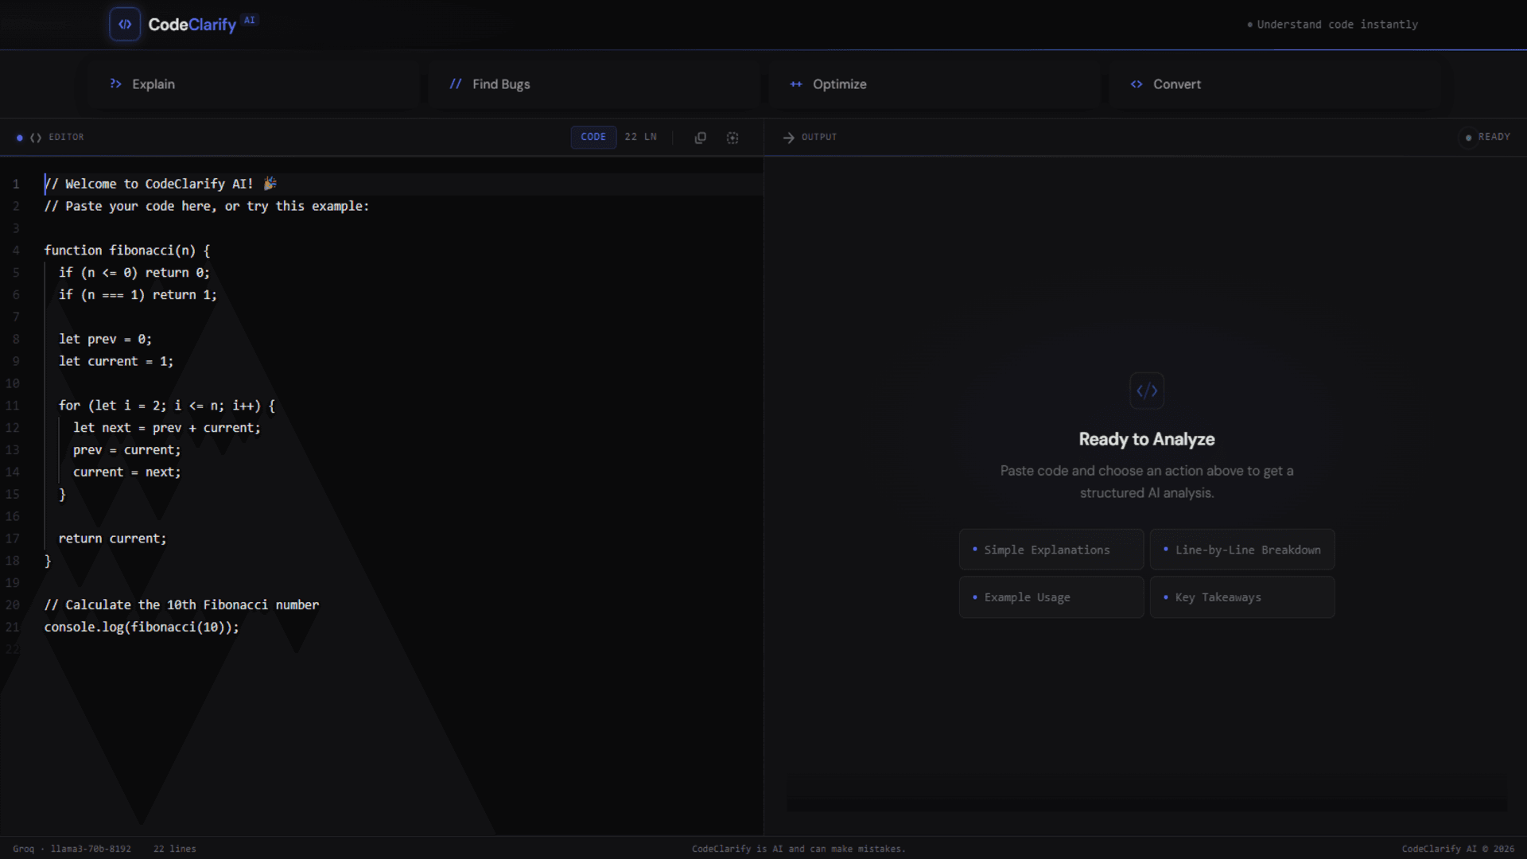
Task: Click the 'current = next;' code line
Action: click(x=126, y=472)
